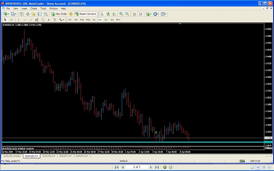Open the Indicators list icon
The width and height of the screenshot is (274, 171).
tap(148, 14)
